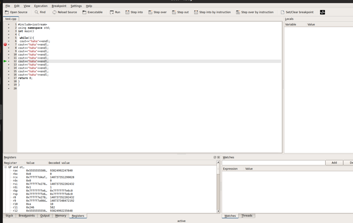Screen dimensions: 353x223
Task: Open the Settings menu
Action: click(x=76, y=6)
